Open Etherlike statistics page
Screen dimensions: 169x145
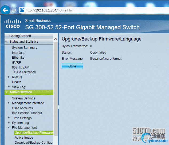coord(18,58)
